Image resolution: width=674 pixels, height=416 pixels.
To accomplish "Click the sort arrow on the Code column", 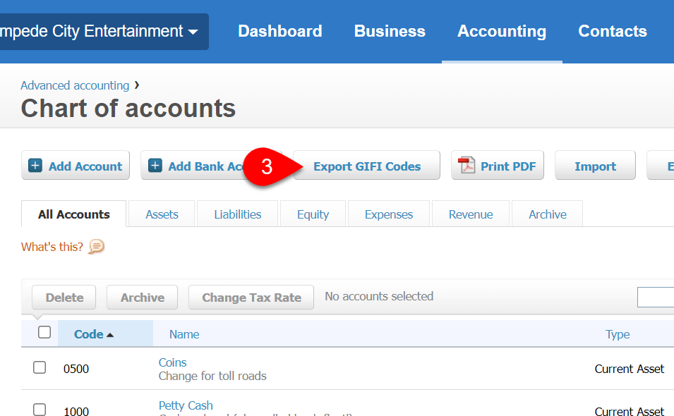I will coord(112,334).
